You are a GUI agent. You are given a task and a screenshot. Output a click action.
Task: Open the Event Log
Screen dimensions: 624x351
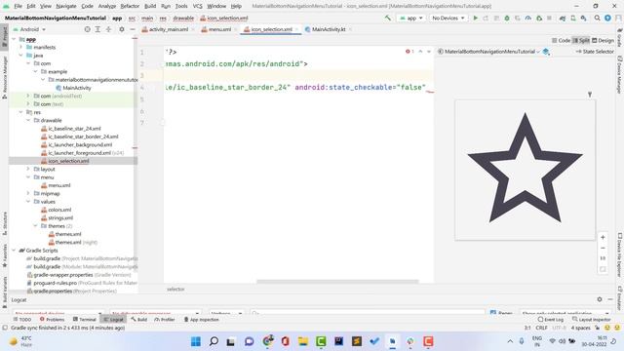(550, 319)
